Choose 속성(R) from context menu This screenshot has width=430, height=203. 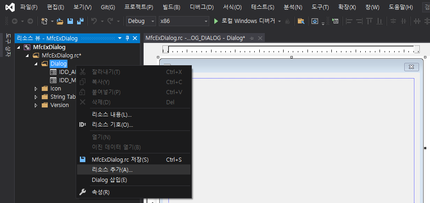point(134,192)
